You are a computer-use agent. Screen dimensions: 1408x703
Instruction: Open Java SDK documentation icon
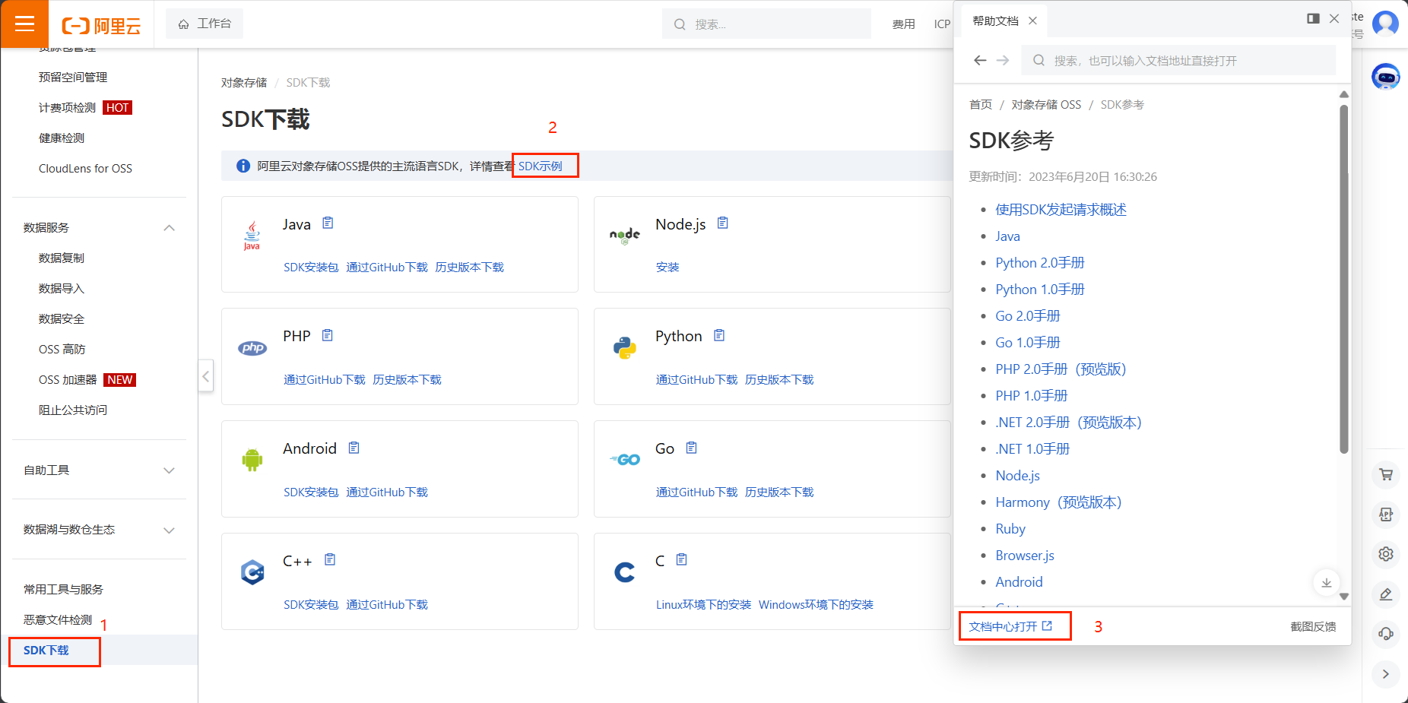328,223
